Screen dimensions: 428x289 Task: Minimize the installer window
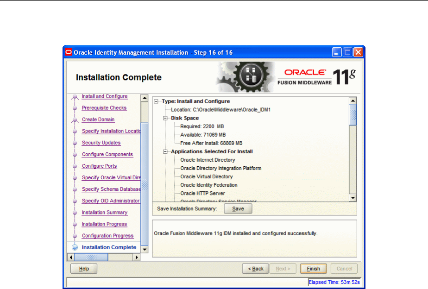(337, 52)
